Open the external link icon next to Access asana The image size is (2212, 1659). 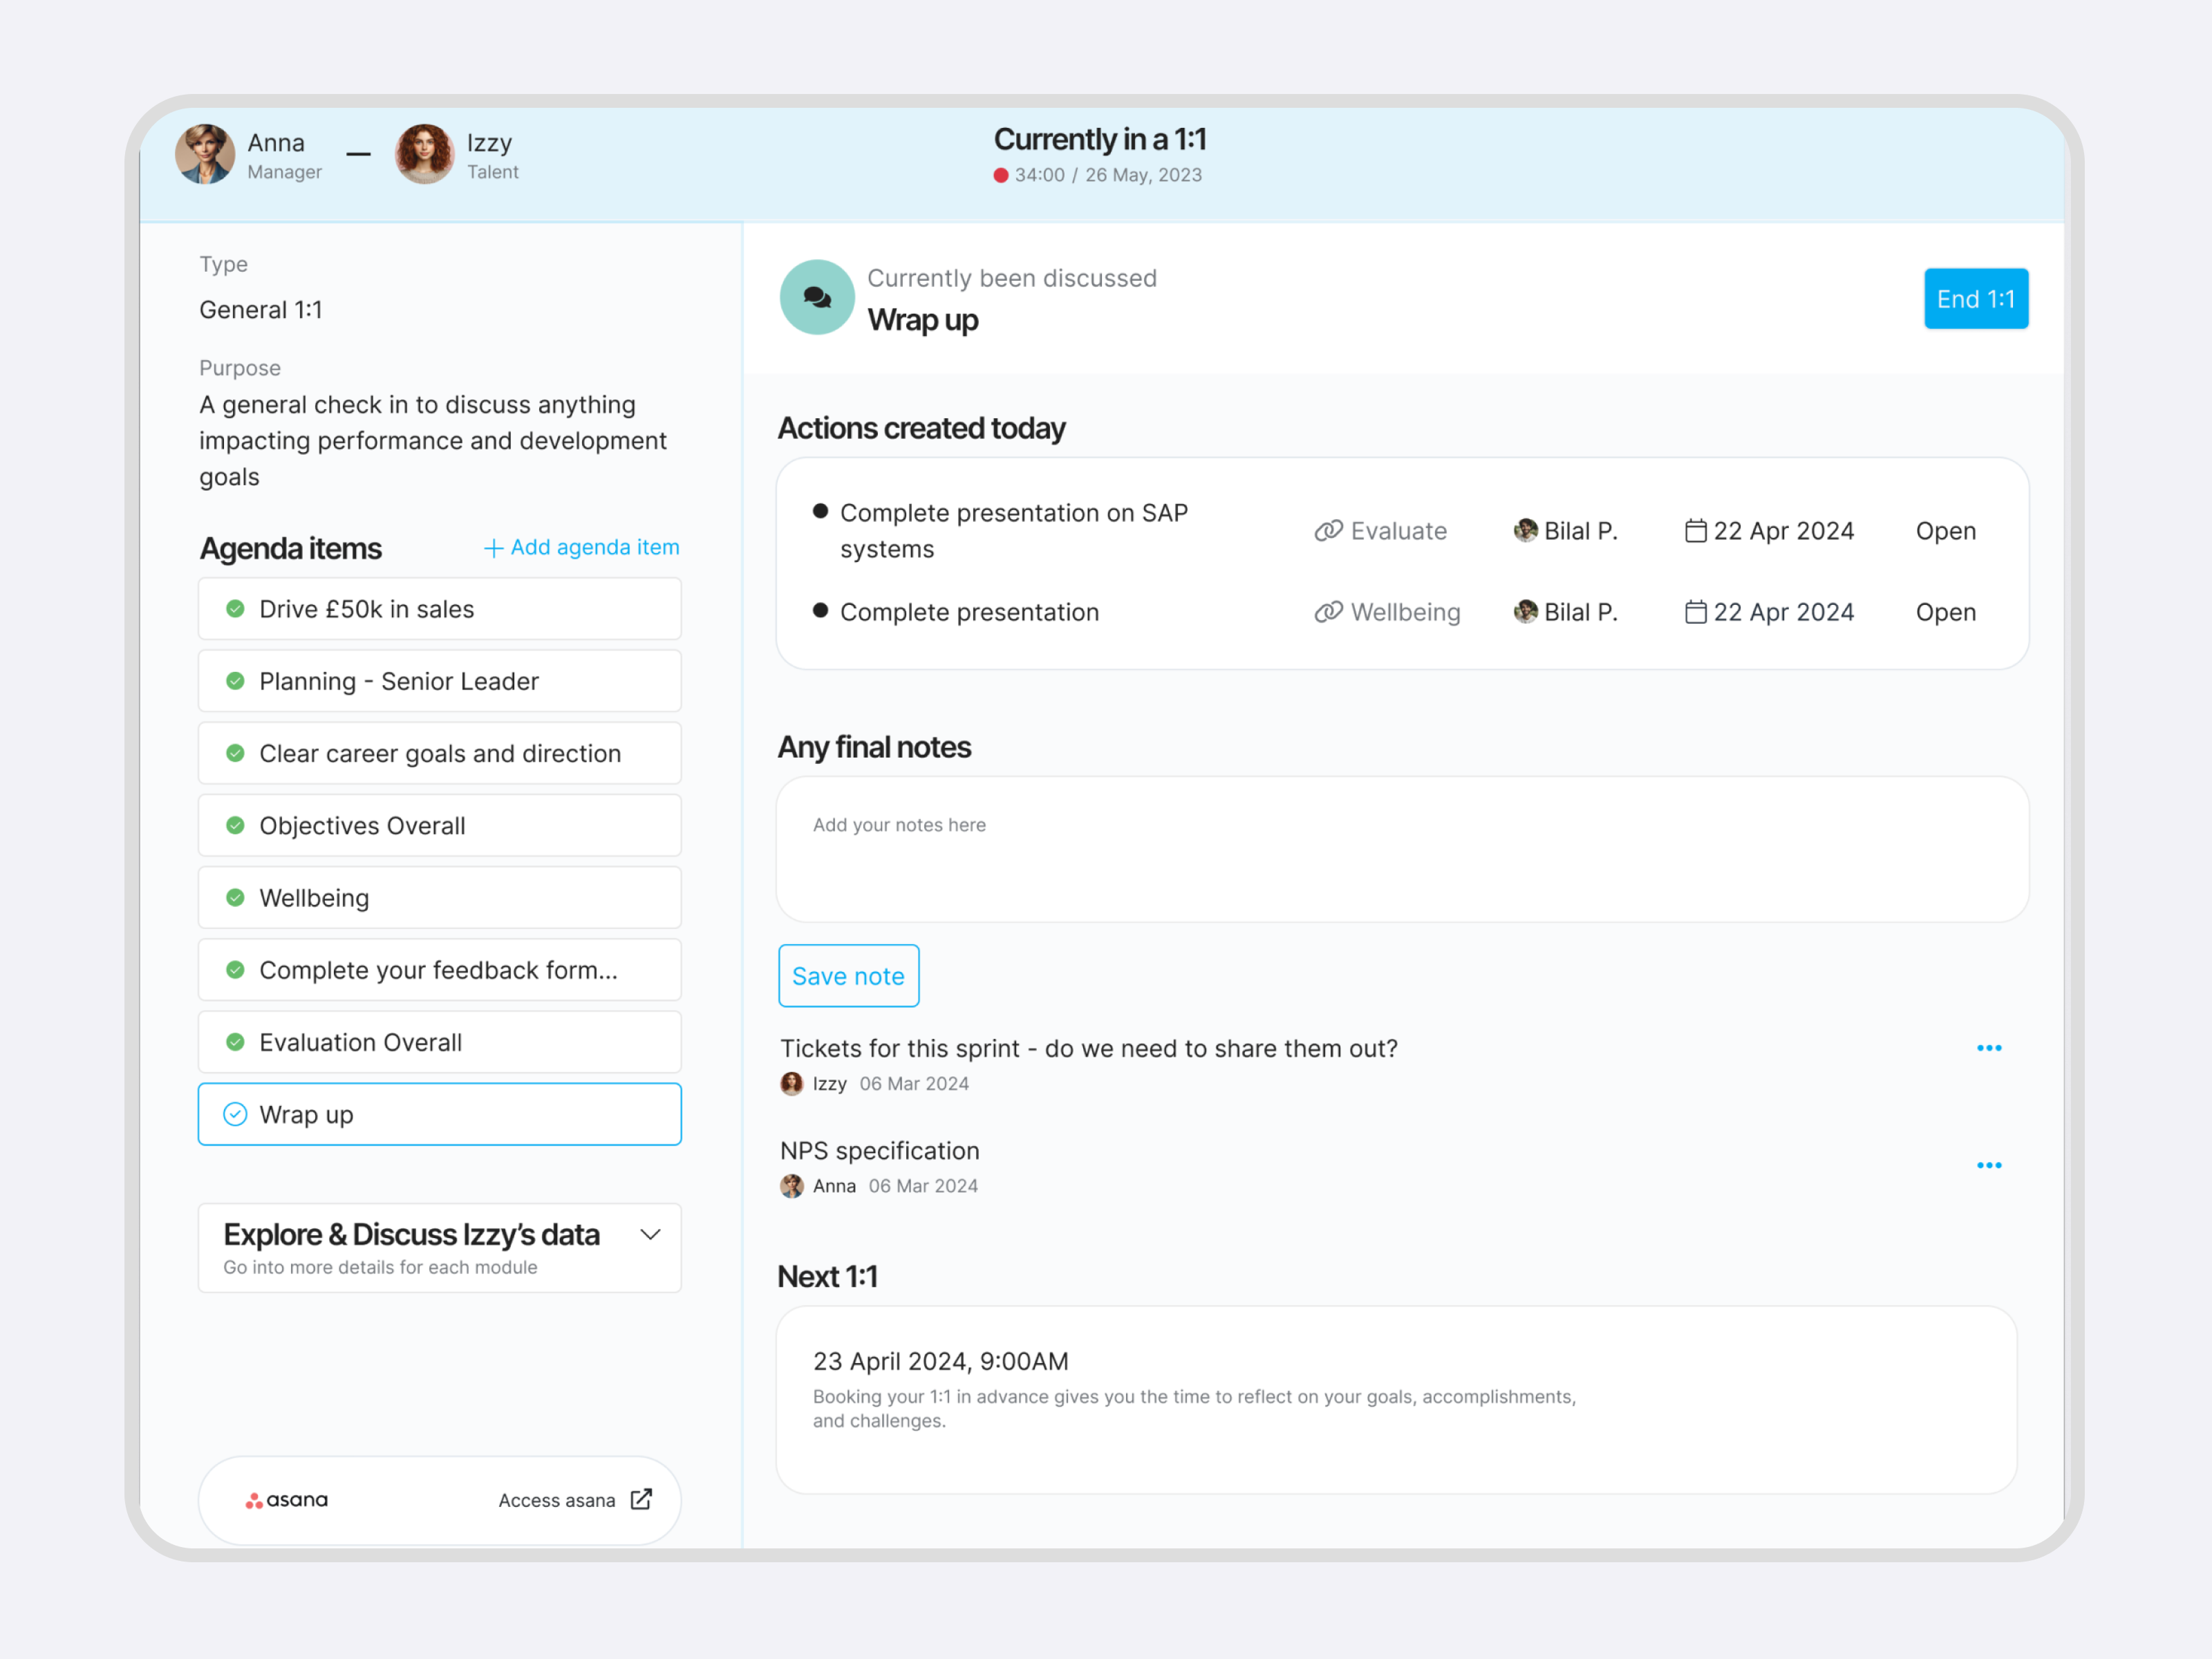(642, 1499)
